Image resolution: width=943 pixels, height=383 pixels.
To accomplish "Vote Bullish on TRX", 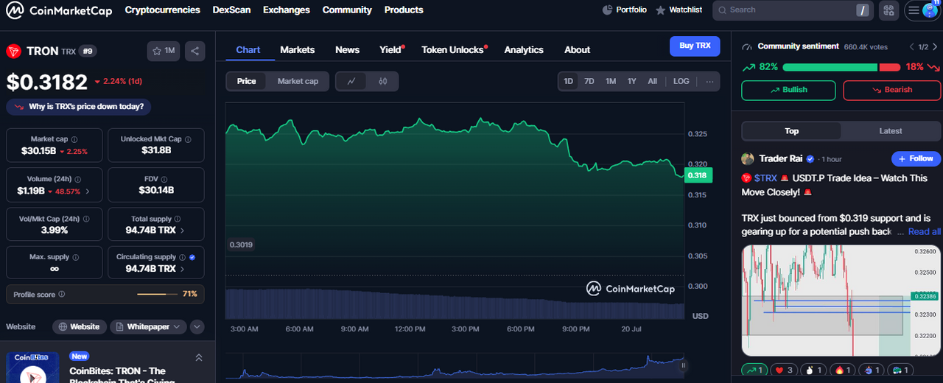I will (x=788, y=90).
